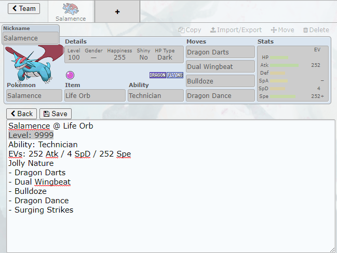The height and width of the screenshot is (253, 337).
Task: Click the Gender value dash
Action: point(93,58)
